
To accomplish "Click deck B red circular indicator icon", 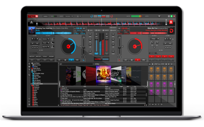I will click(x=112, y=16).
